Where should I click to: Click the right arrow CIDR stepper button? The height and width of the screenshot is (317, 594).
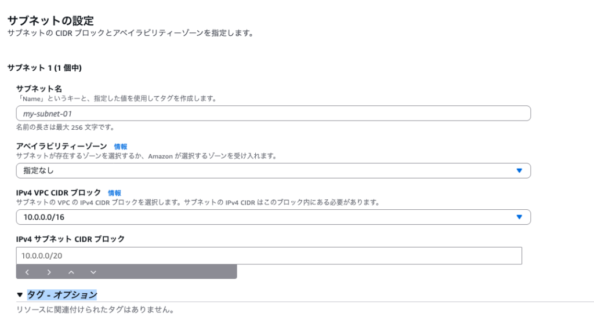click(49, 272)
